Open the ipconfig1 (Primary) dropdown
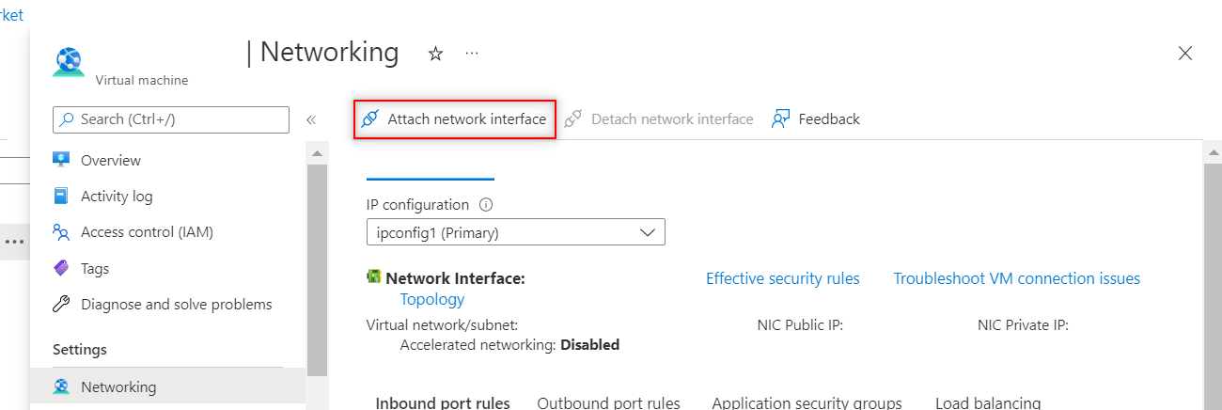Image resolution: width=1222 pixels, height=410 pixels. tap(515, 232)
